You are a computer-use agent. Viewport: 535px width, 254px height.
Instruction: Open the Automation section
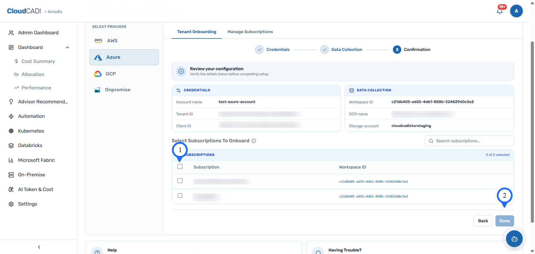click(31, 116)
